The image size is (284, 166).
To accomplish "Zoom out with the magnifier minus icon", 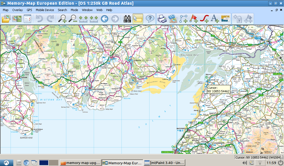I will pyautogui.click(x=73, y=19).
